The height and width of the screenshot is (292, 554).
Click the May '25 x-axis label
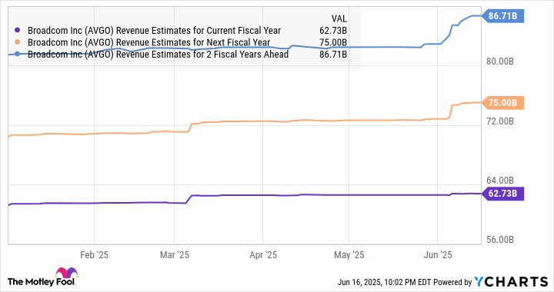[x=349, y=255]
